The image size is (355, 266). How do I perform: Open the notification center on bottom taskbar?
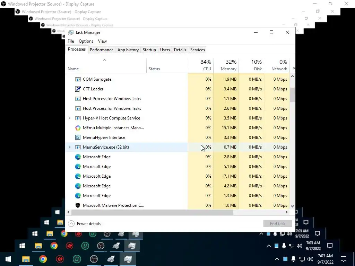tap(344, 259)
